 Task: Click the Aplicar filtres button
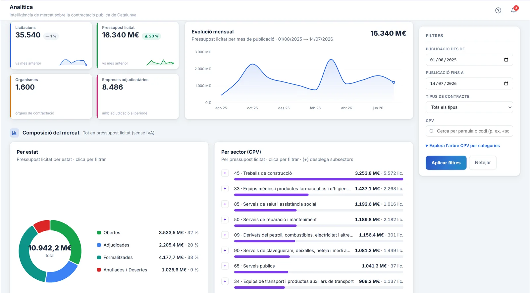click(x=446, y=163)
